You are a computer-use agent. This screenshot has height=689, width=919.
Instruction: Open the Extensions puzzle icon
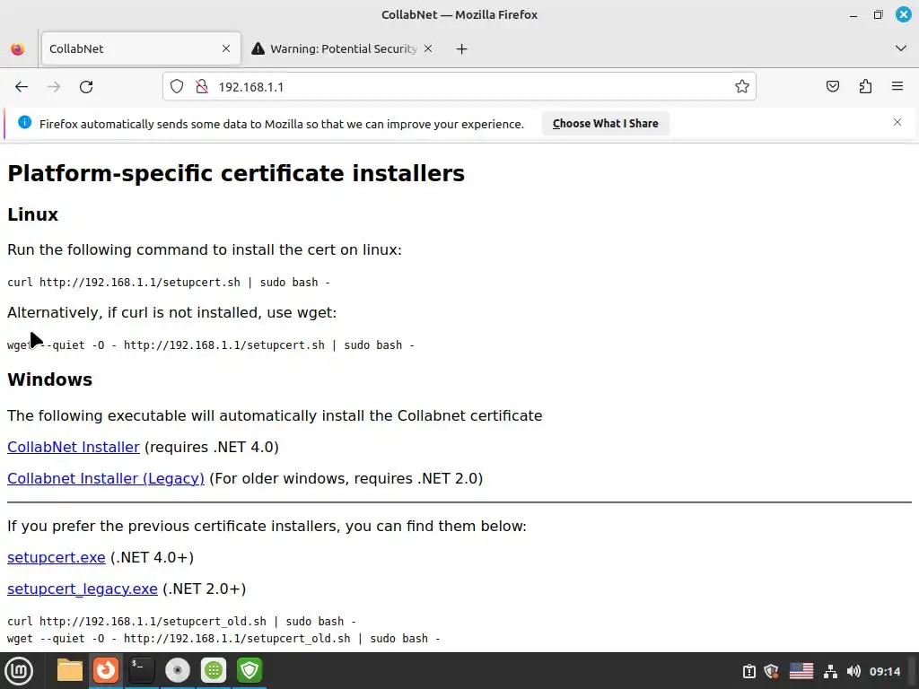pos(865,87)
